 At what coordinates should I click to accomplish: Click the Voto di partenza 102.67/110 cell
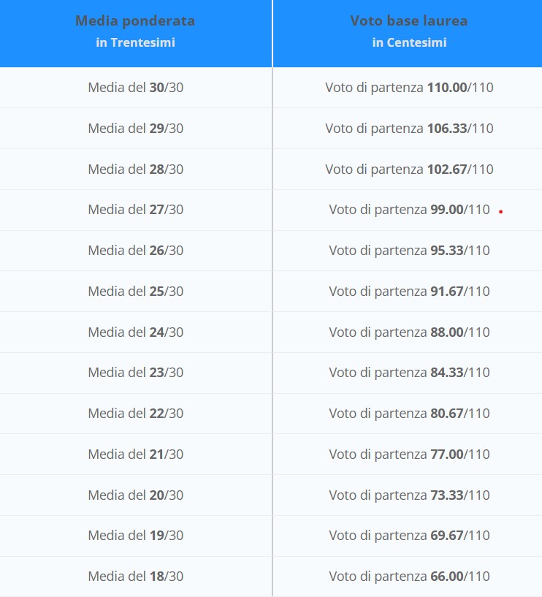pyautogui.click(x=409, y=170)
